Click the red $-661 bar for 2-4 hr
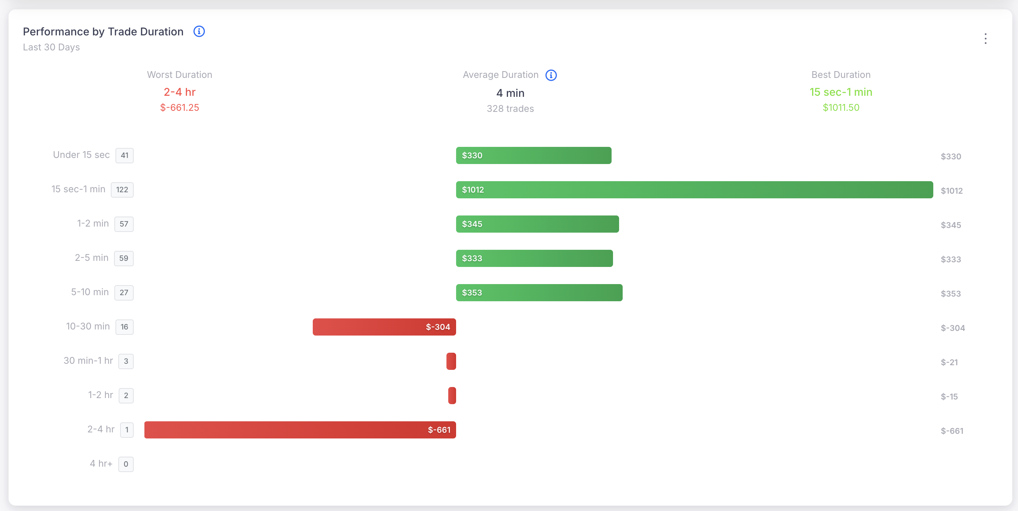1018x511 pixels. click(300, 430)
